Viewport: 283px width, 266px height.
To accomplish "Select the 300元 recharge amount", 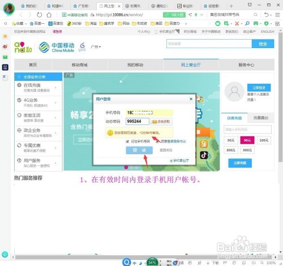I will [x=231, y=150].
